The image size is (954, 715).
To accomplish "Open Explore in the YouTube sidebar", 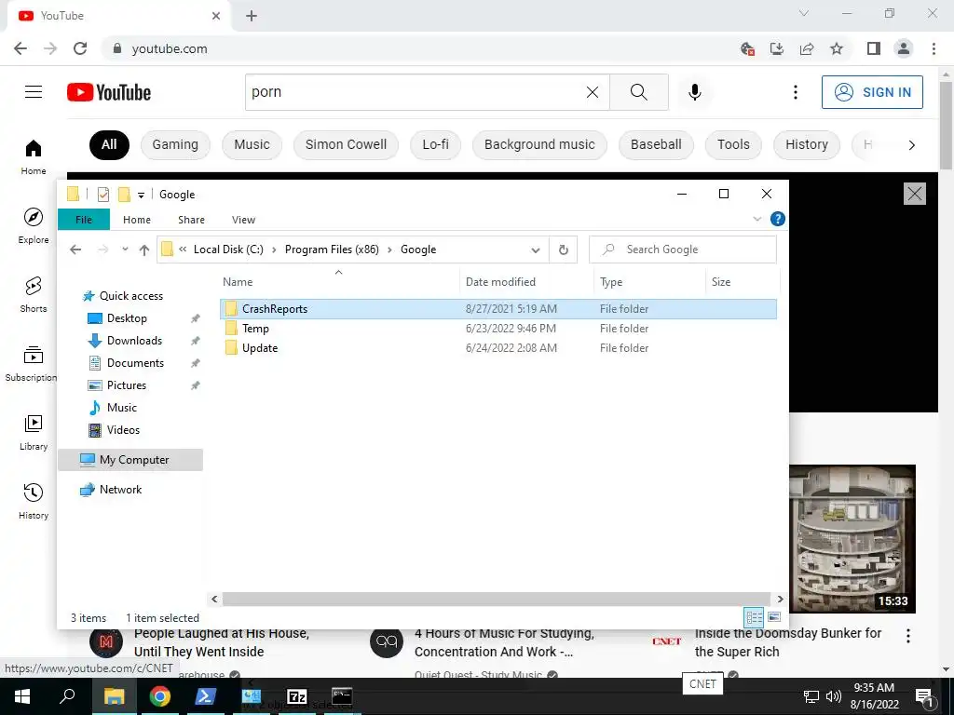I will [34, 226].
